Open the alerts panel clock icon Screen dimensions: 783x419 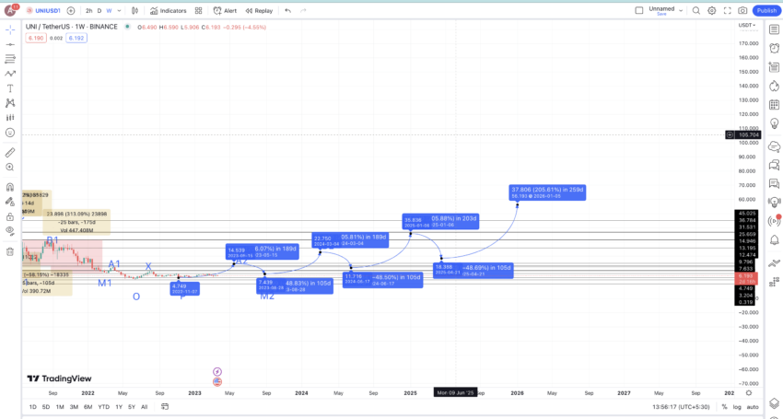774,49
